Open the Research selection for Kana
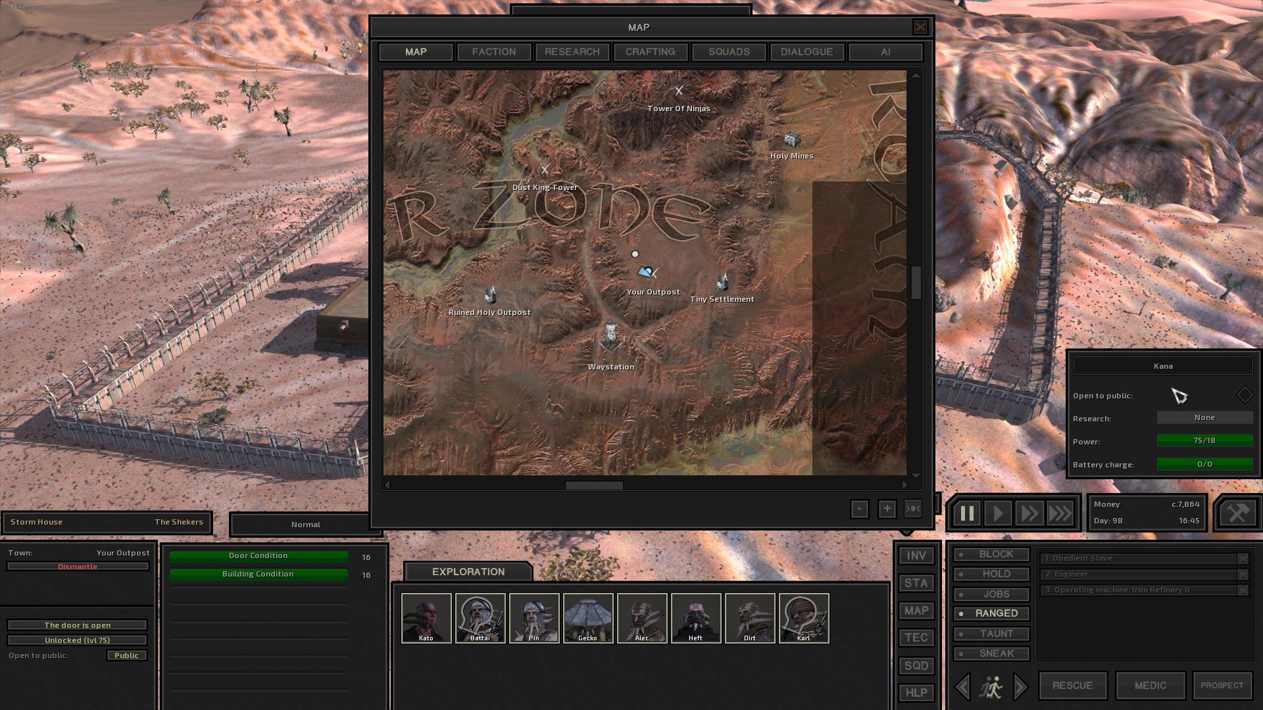1263x710 pixels. pyautogui.click(x=1204, y=417)
